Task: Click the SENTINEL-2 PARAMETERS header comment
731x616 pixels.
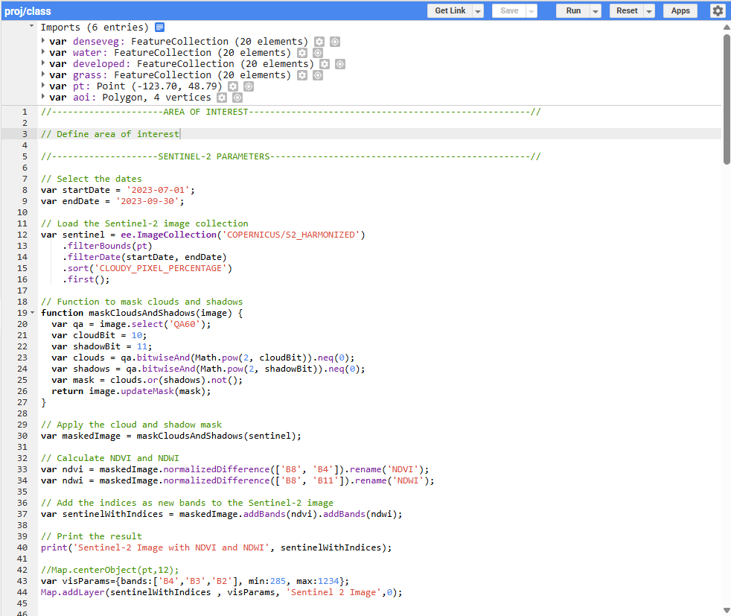Action: [x=291, y=156]
